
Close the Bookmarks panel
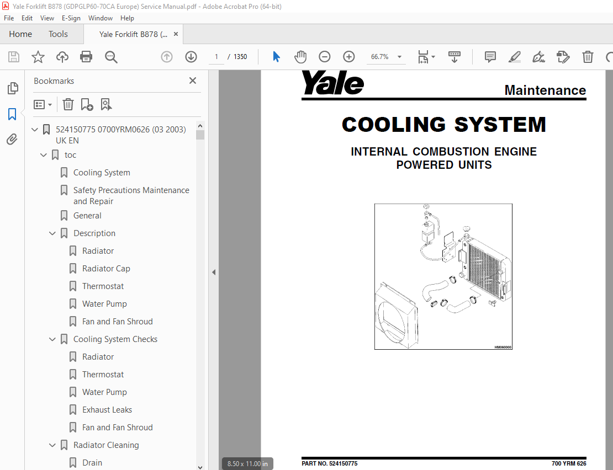click(193, 81)
